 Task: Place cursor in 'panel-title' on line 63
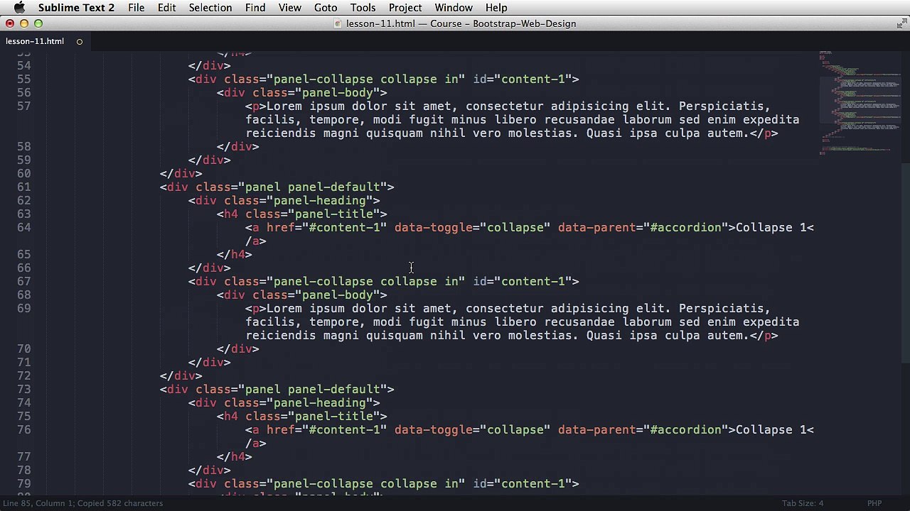(x=333, y=214)
